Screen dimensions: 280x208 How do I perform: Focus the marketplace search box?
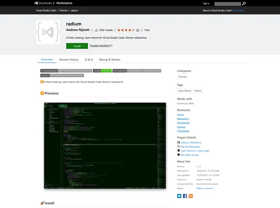click(x=227, y=4)
